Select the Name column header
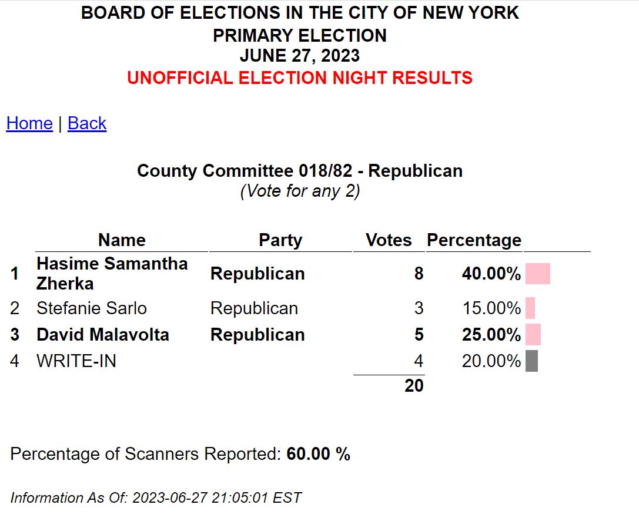639x518 pixels. pos(122,240)
